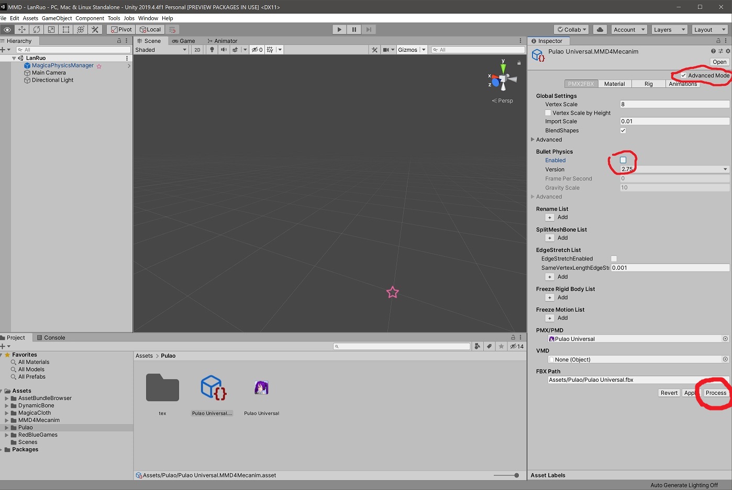Screen dimensions: 732x490
Task: Toggle scene lighting bulb icon
Action: point(212,50)
